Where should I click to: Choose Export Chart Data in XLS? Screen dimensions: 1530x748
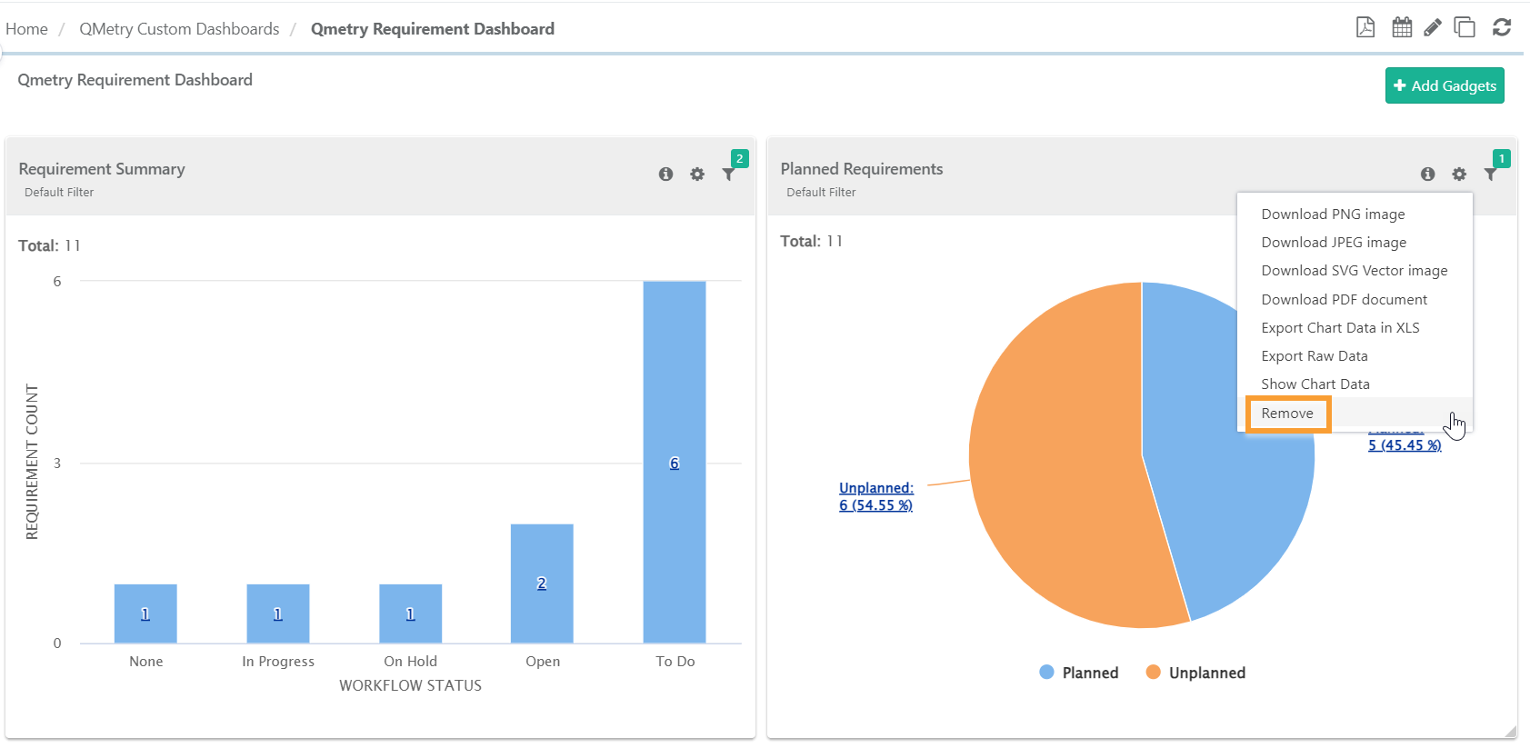coord(1340,328)
